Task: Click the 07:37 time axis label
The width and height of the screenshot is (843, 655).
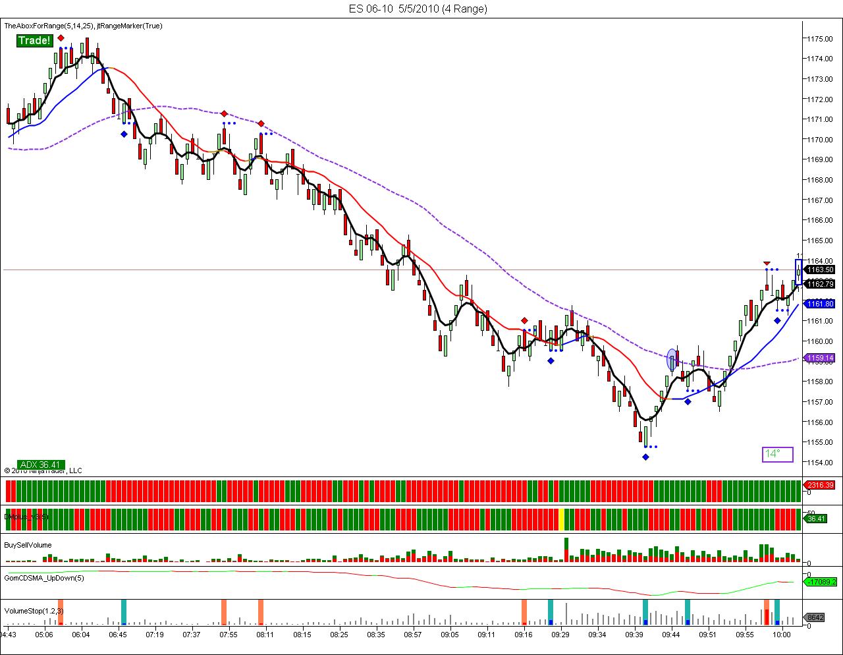Action: coord(192,635)
